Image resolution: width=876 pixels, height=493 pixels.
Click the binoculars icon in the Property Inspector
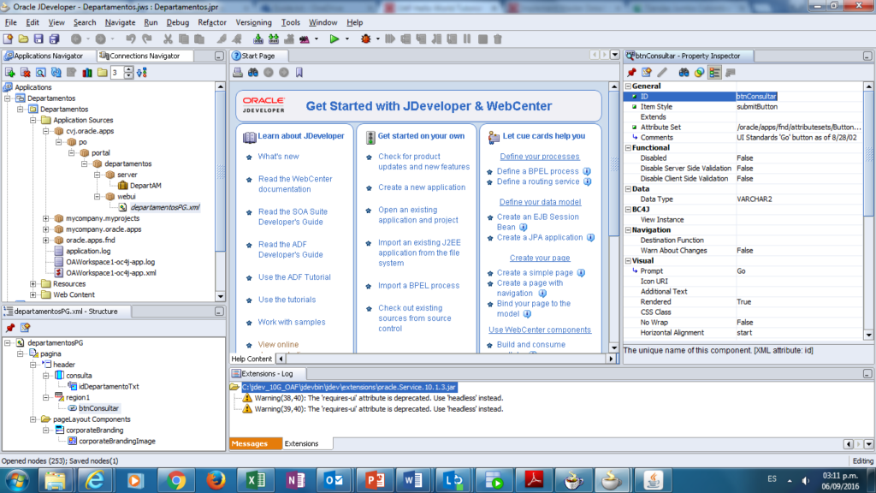coord(684,72)
